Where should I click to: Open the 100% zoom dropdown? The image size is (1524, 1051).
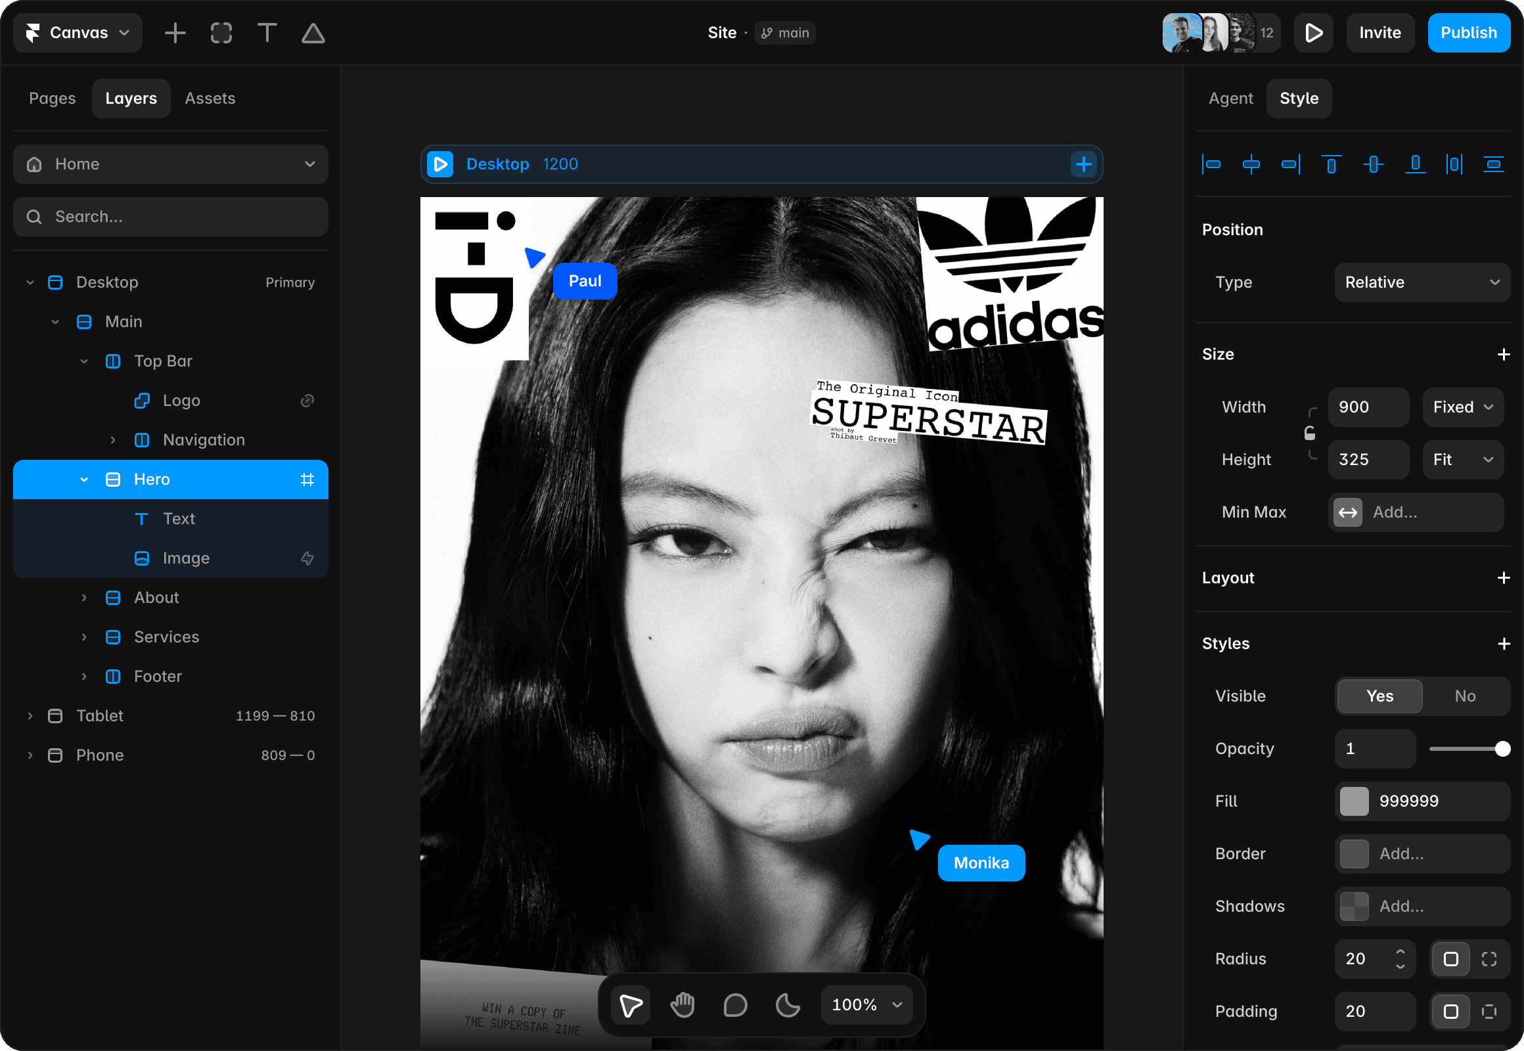pos(866,1005)
